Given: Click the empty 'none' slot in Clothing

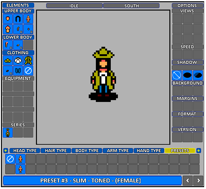Looking at the screenshot, I should pos(28,71).
